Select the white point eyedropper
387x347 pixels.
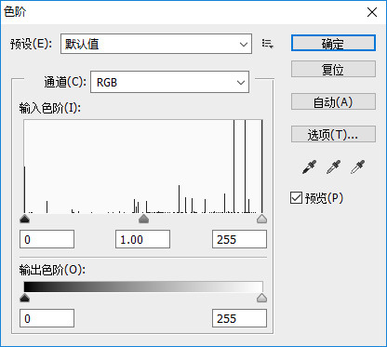[357, 167]
